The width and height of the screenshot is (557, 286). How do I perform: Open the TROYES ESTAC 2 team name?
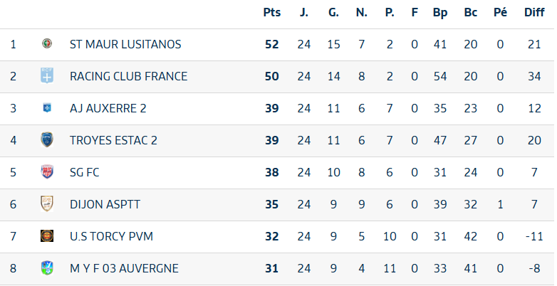tap(113, 140)
